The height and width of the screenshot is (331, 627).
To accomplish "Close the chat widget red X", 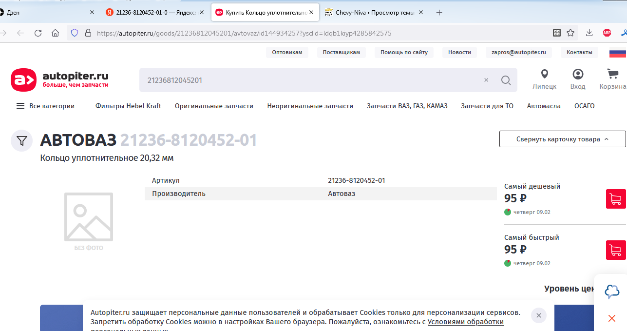I will (x=612, y=318).
